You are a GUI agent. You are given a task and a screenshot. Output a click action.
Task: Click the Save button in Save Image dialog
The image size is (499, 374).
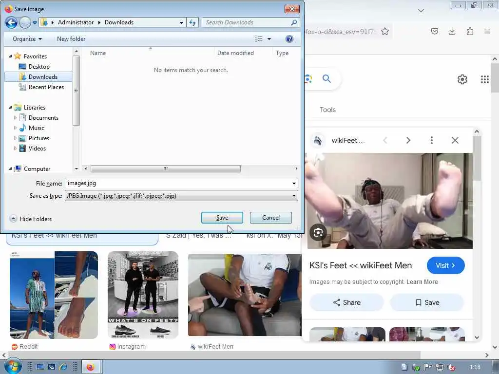point(222,218)
